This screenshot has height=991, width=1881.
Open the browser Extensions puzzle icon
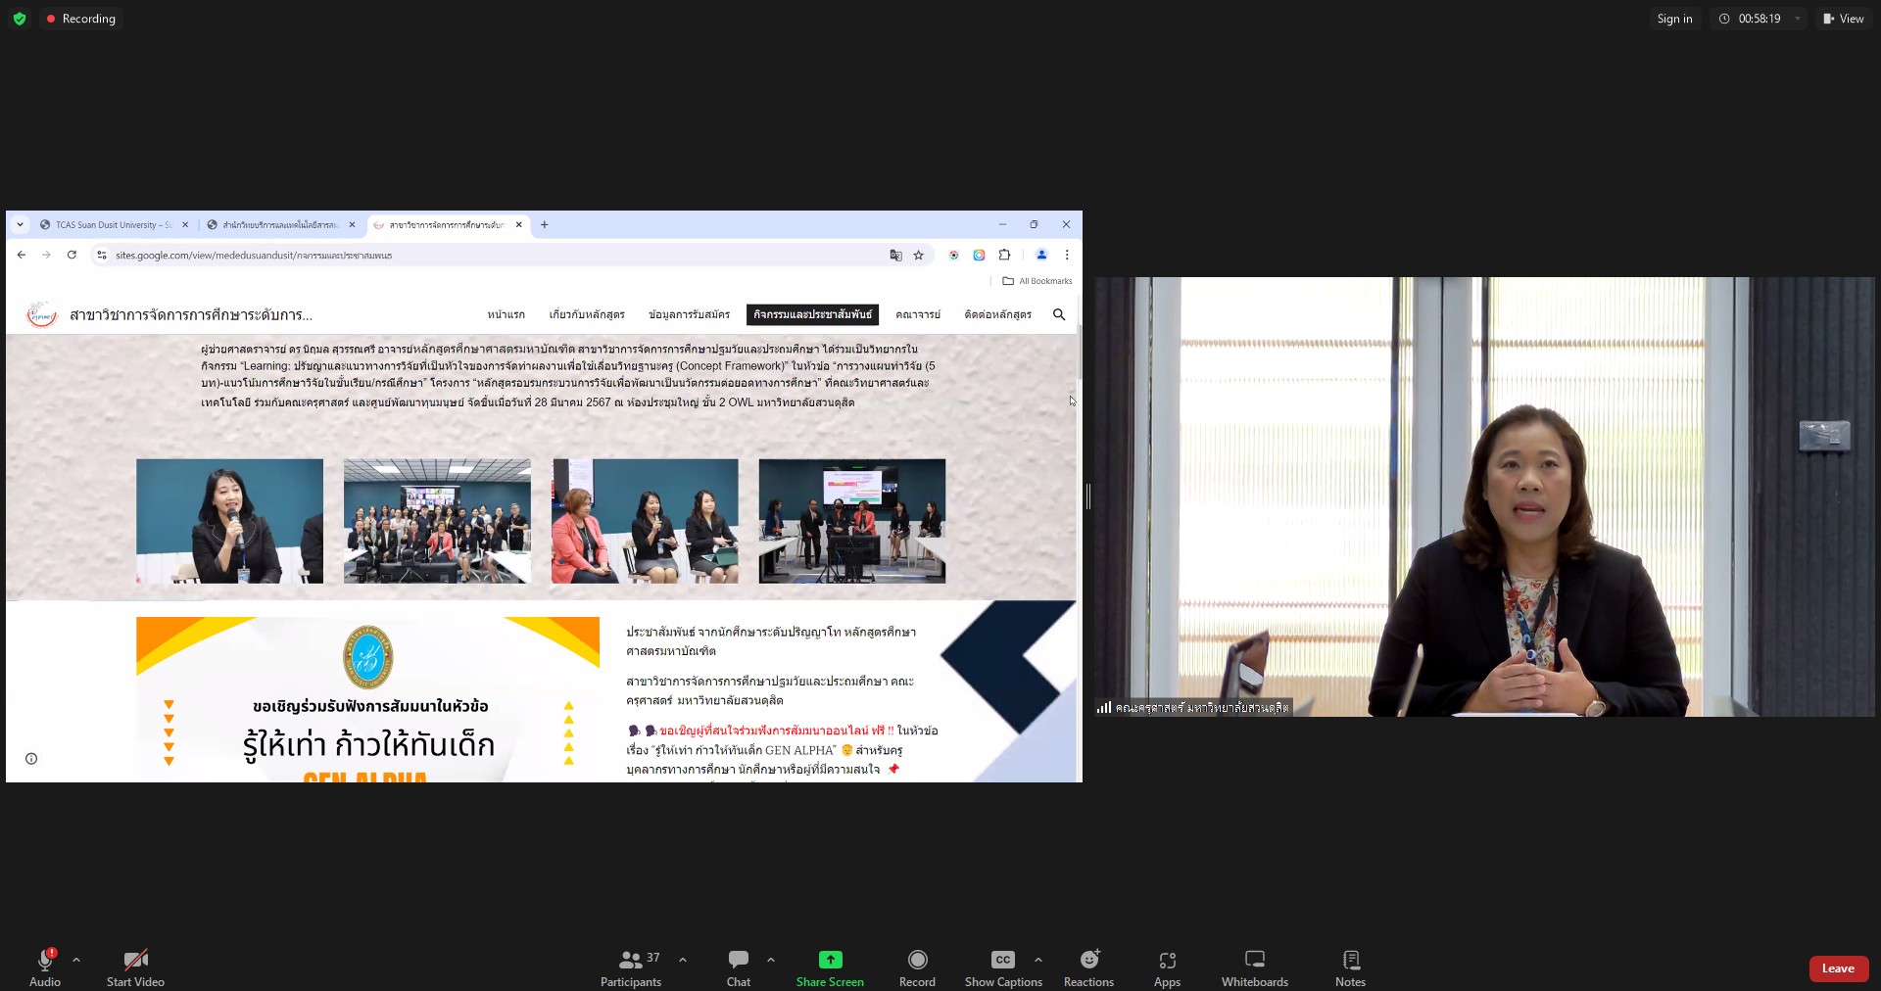[1004, 255]
